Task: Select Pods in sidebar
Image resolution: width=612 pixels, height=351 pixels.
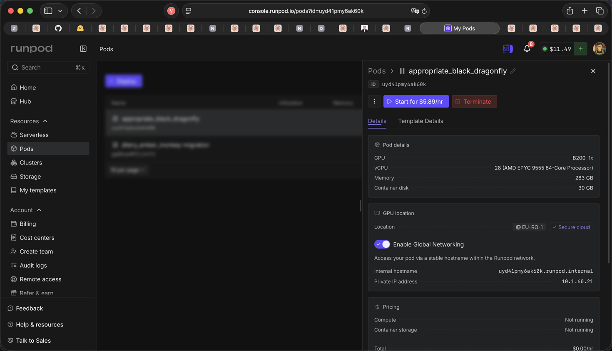Action: 48,149
